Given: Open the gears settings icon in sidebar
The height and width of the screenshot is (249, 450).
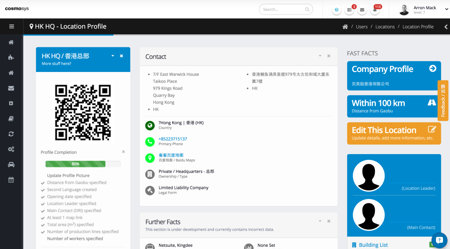Looking at the screenshot, I should pos(11,149).
